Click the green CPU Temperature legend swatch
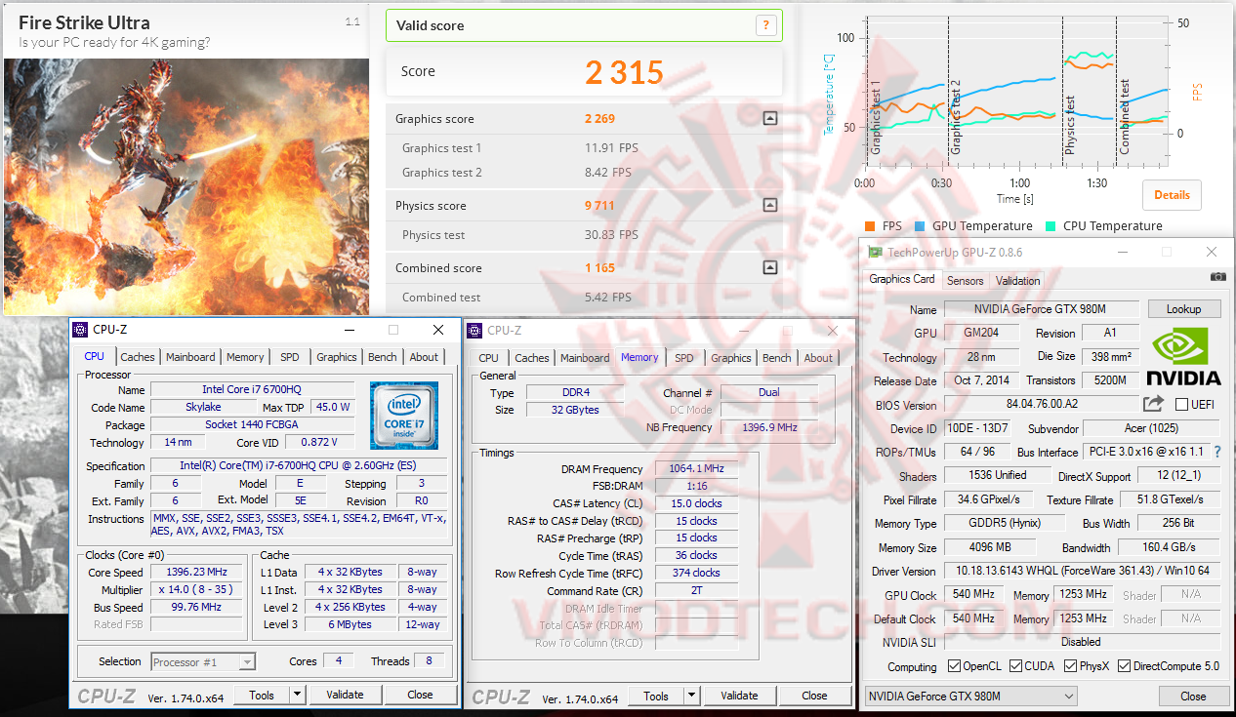1236x717 pixels. coord(1051,226)
